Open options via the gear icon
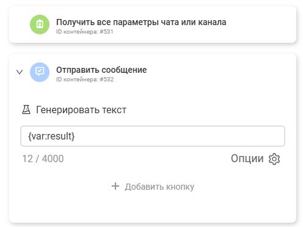 (x=274, y=159)
